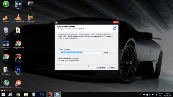Open the POR PTB2 language selector
The height and width of the screenshot is (97, 173).
click(160, 95)
